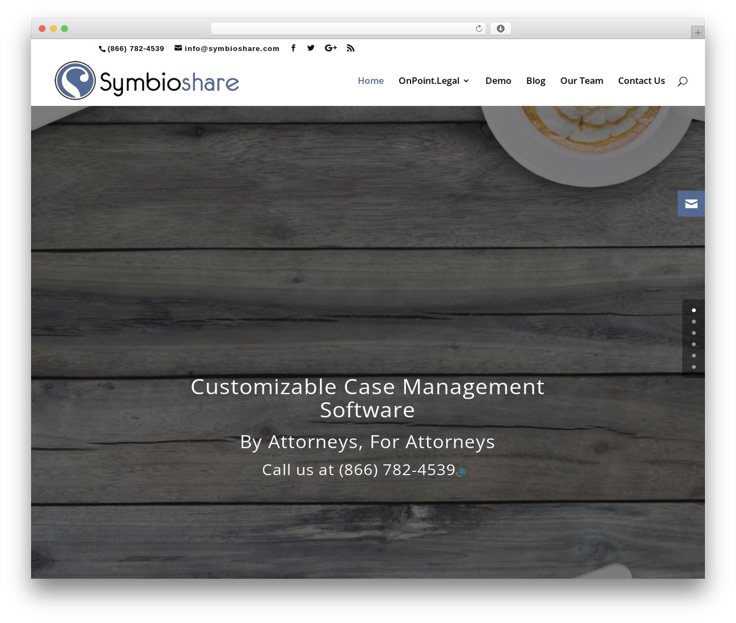736x623 pixels.
Task: Click the hero text 'Call us at (866) 782-4539'
Action: 359,470
